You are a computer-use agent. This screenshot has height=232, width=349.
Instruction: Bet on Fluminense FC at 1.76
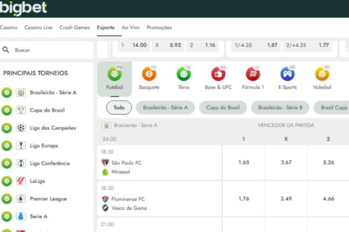click(244, 198)
